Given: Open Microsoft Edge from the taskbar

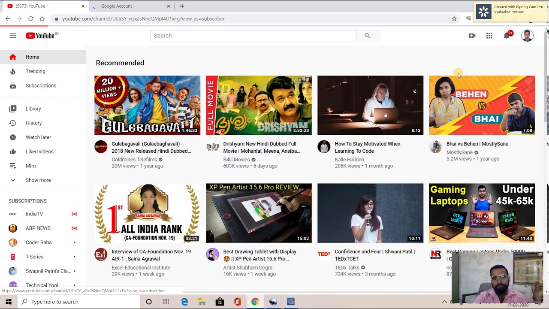Looking at the screenshot, I should tap(184, 302).
